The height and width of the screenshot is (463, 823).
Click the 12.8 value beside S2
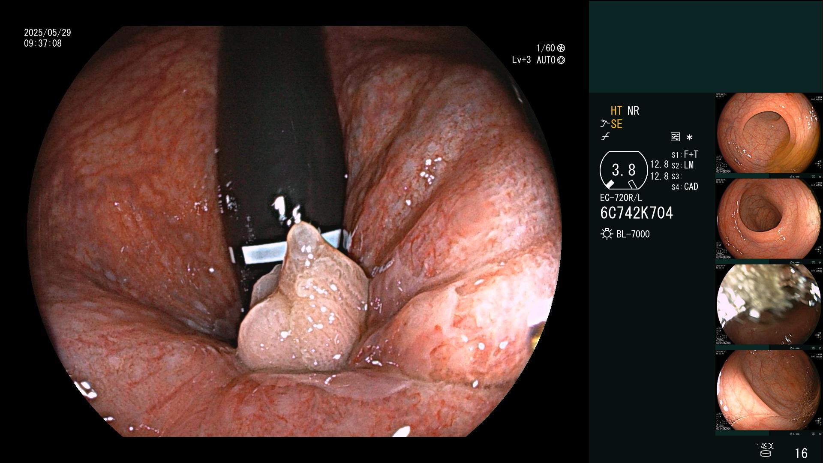(659, 165)
